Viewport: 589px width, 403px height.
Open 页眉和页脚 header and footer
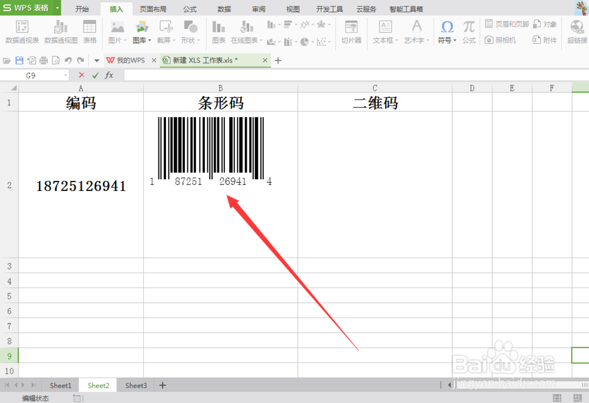[x=507, y=24]
